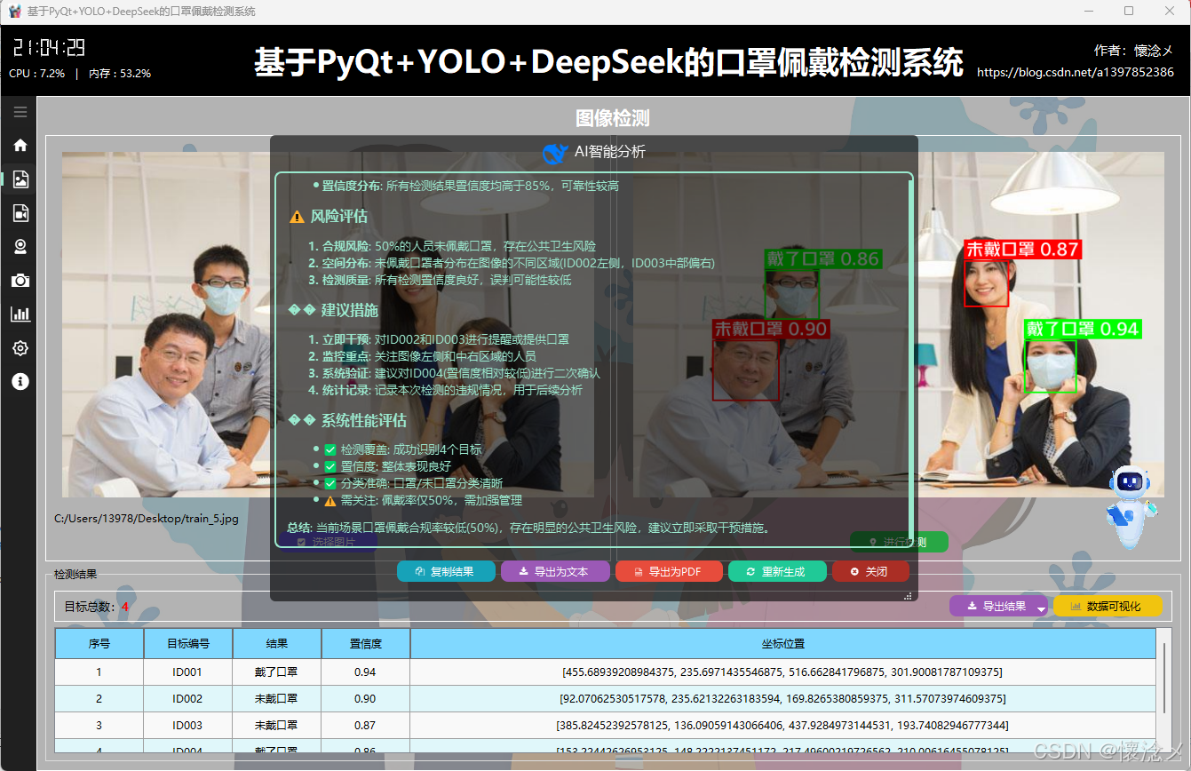Open the Home page from the sidebar
Image resolution: width=1191 pixels, height=771 pixels.
click(x=20, y=146)
